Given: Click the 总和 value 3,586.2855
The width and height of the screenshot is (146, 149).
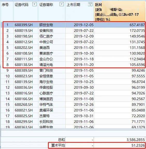Looking at the screenshot, I should tap(136, 140).
